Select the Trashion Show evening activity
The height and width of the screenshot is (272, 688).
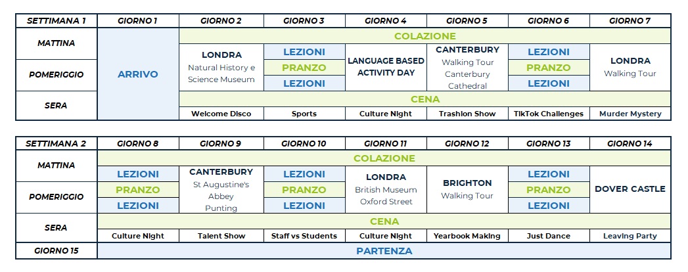[x=467, y=114]
